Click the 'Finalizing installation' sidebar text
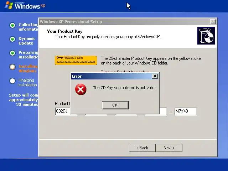The height and width of the screenshot is (171, 228). [x=28, y=82]
